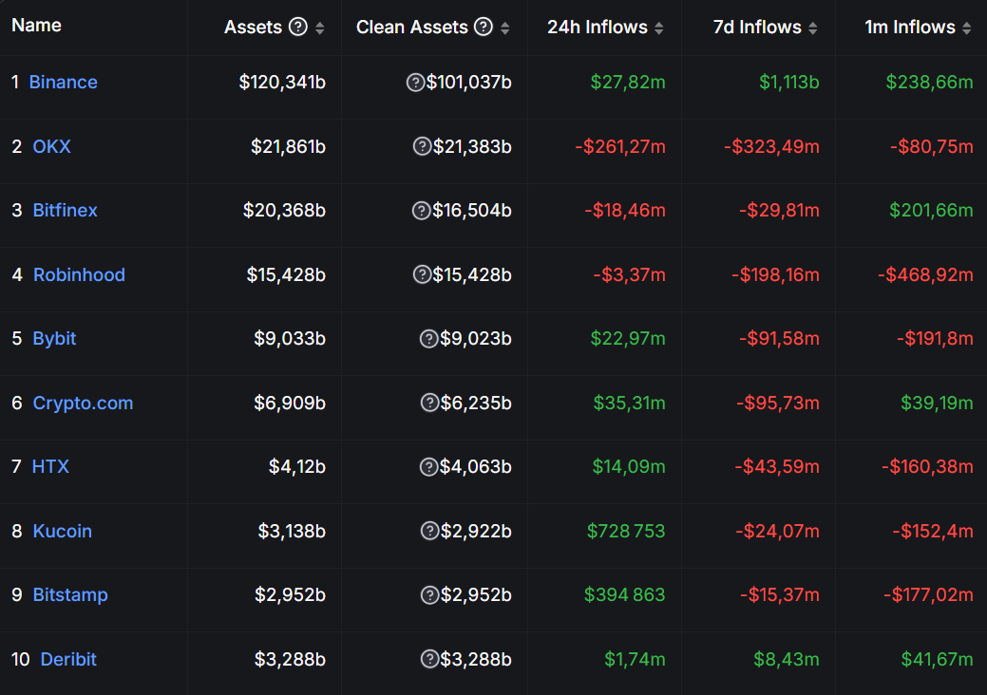987x695 pixels.
Task: Click the question mark icon in OKX's Clean Assets
Action: tap(422, 146)
